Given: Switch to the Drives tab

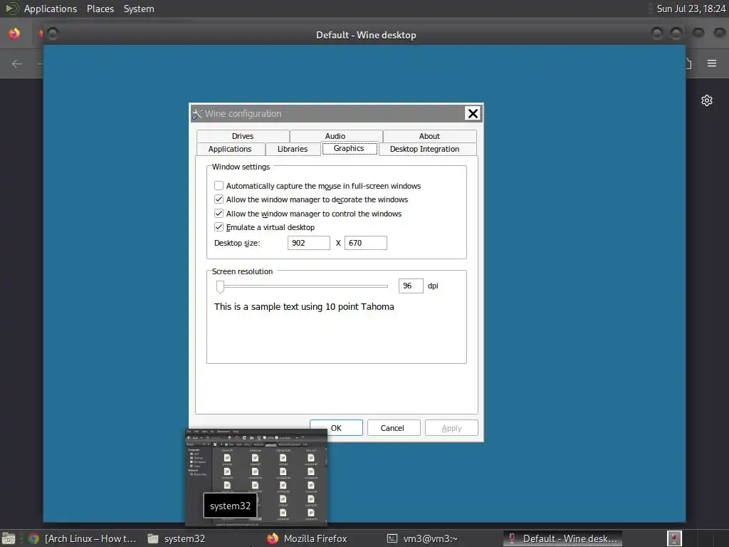Looking at the screenshot, I should (x=243, y=136).
